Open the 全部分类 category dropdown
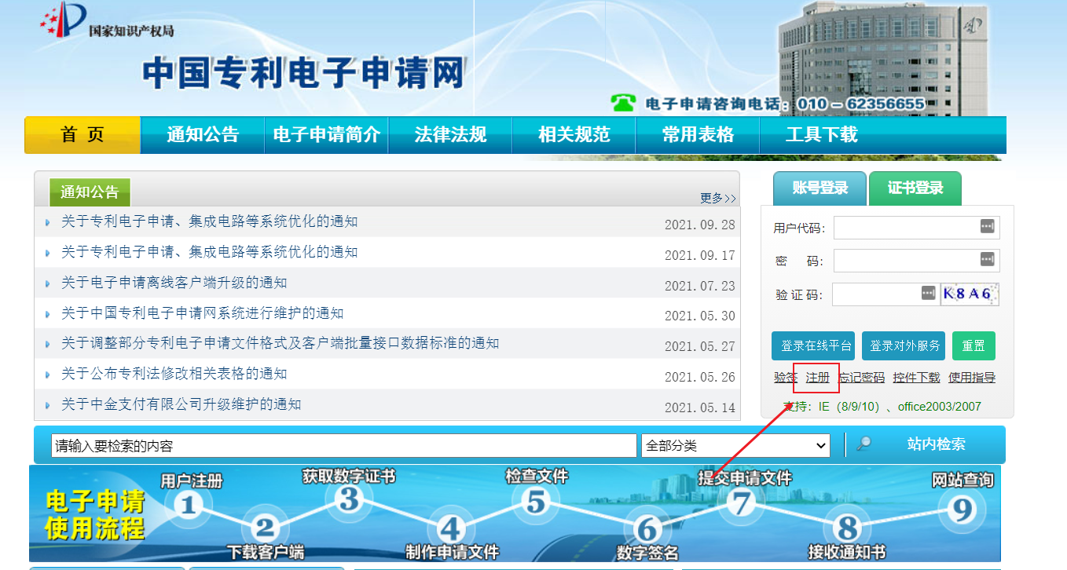The height and width of the screenshot is (570, 1067). (x=735, y=446)
